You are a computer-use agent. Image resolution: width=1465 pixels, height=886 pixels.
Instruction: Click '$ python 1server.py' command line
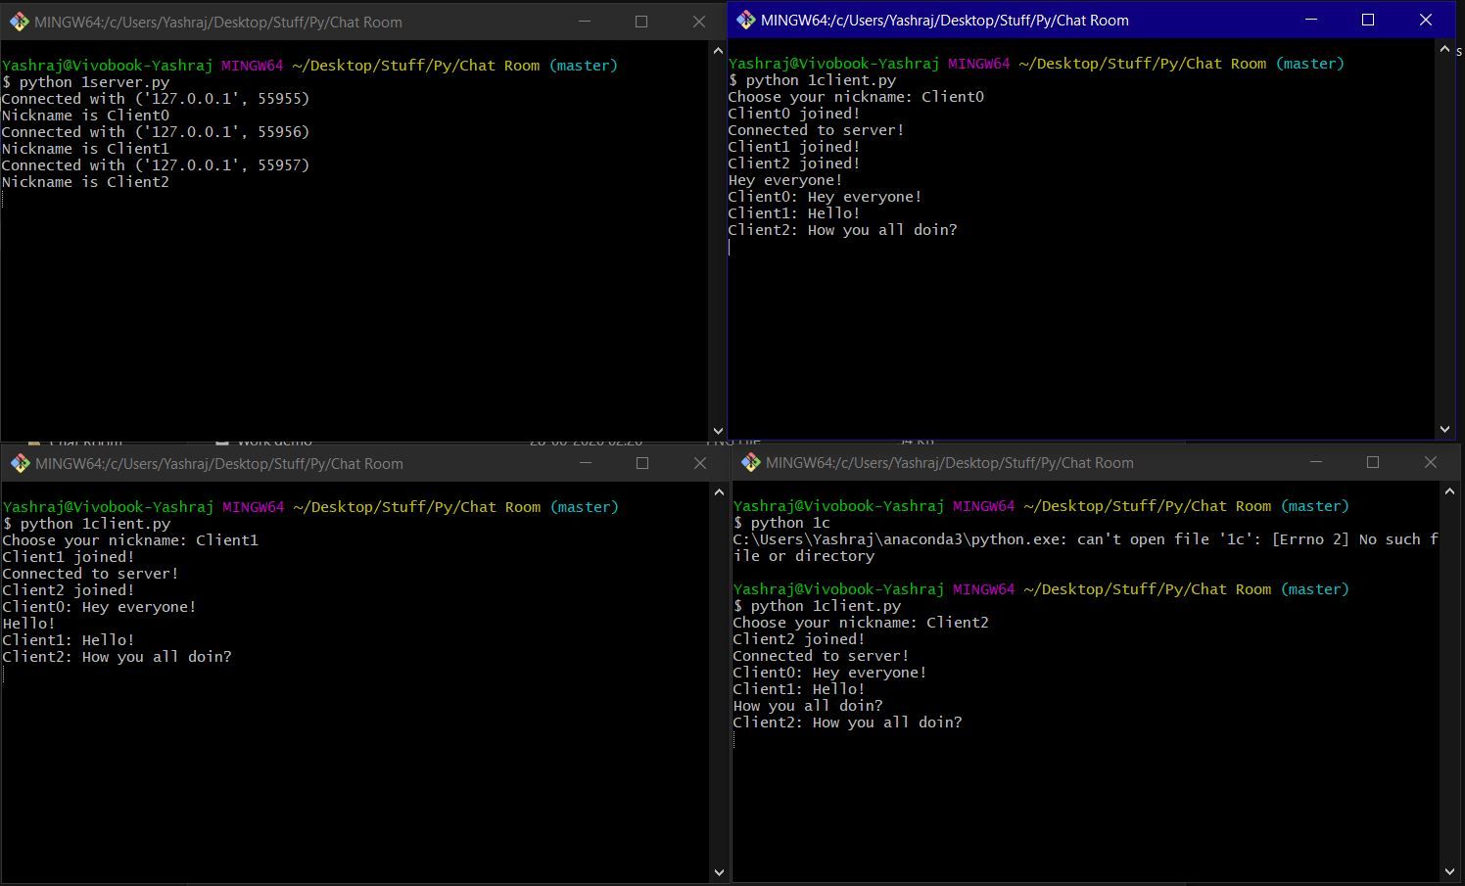[86, 82]
